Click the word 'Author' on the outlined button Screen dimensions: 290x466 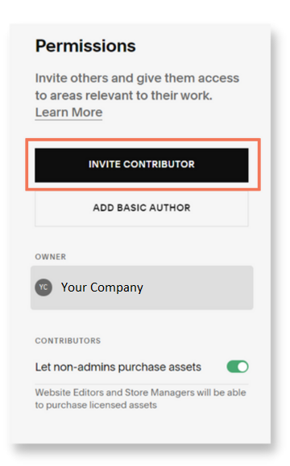(170, 208)
